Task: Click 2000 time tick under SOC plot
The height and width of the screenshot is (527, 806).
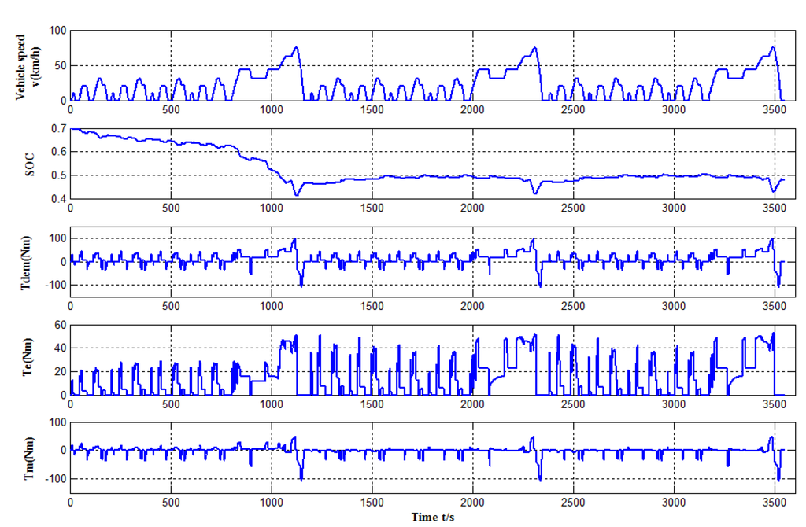Action: pyautogui.click(x=472, y=208)
